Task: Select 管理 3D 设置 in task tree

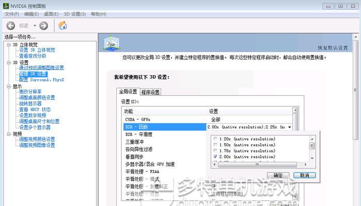Action: click(x=34, y=74)
